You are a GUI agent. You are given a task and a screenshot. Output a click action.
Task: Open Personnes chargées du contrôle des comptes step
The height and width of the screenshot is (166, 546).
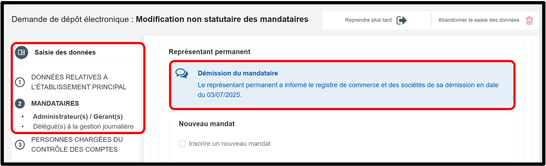pyautogui.click(x=77, y=144)
